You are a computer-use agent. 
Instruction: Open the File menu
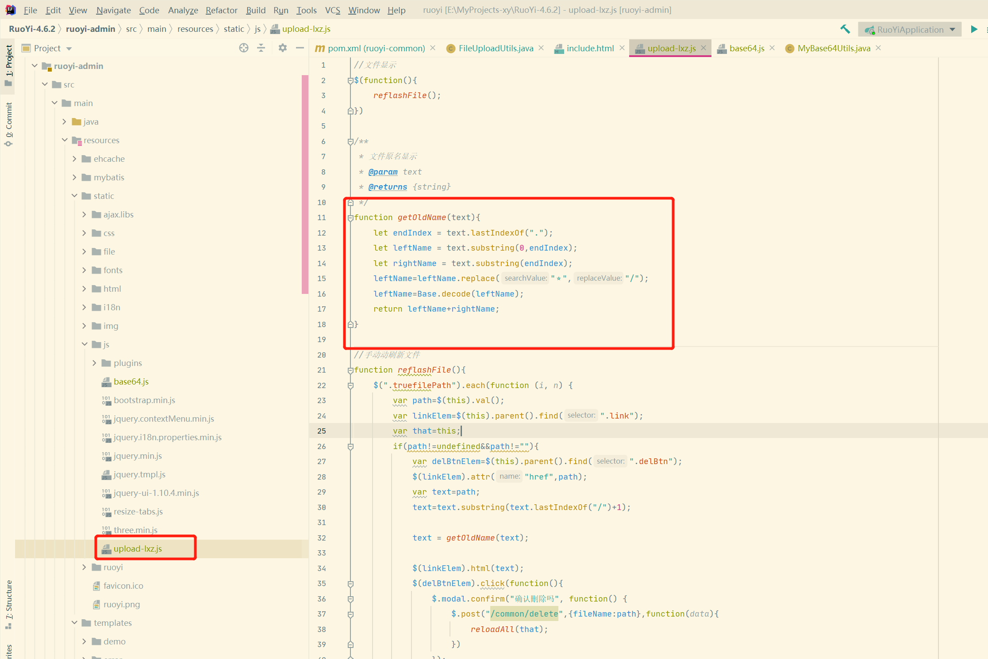pyautogui.click(x=30, y=10)
